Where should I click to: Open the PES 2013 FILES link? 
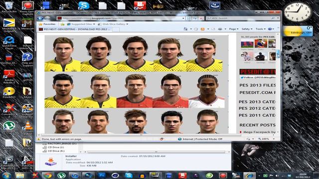point(258,85)
